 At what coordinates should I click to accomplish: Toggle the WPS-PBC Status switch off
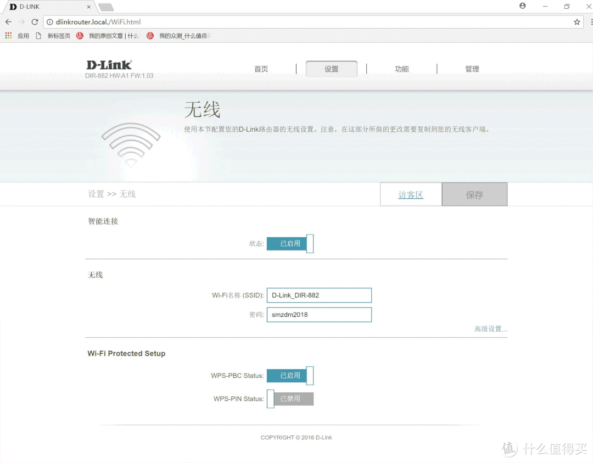coord(290,376)
